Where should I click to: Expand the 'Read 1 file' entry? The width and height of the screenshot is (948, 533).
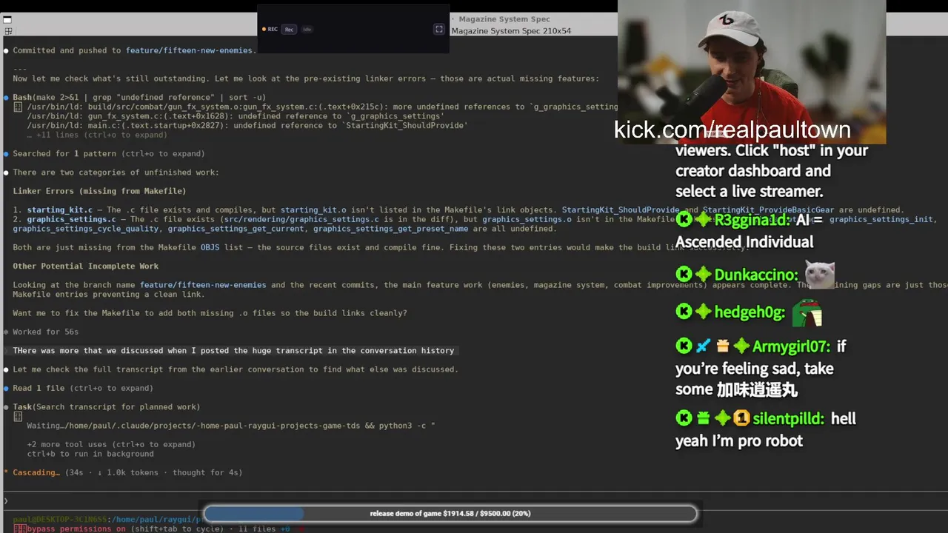[83, 388]
